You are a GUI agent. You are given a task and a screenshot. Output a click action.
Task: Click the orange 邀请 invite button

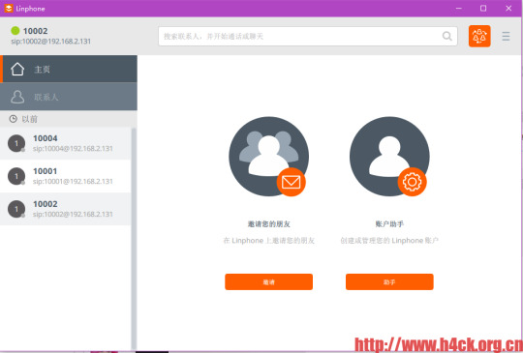(268, 282)
